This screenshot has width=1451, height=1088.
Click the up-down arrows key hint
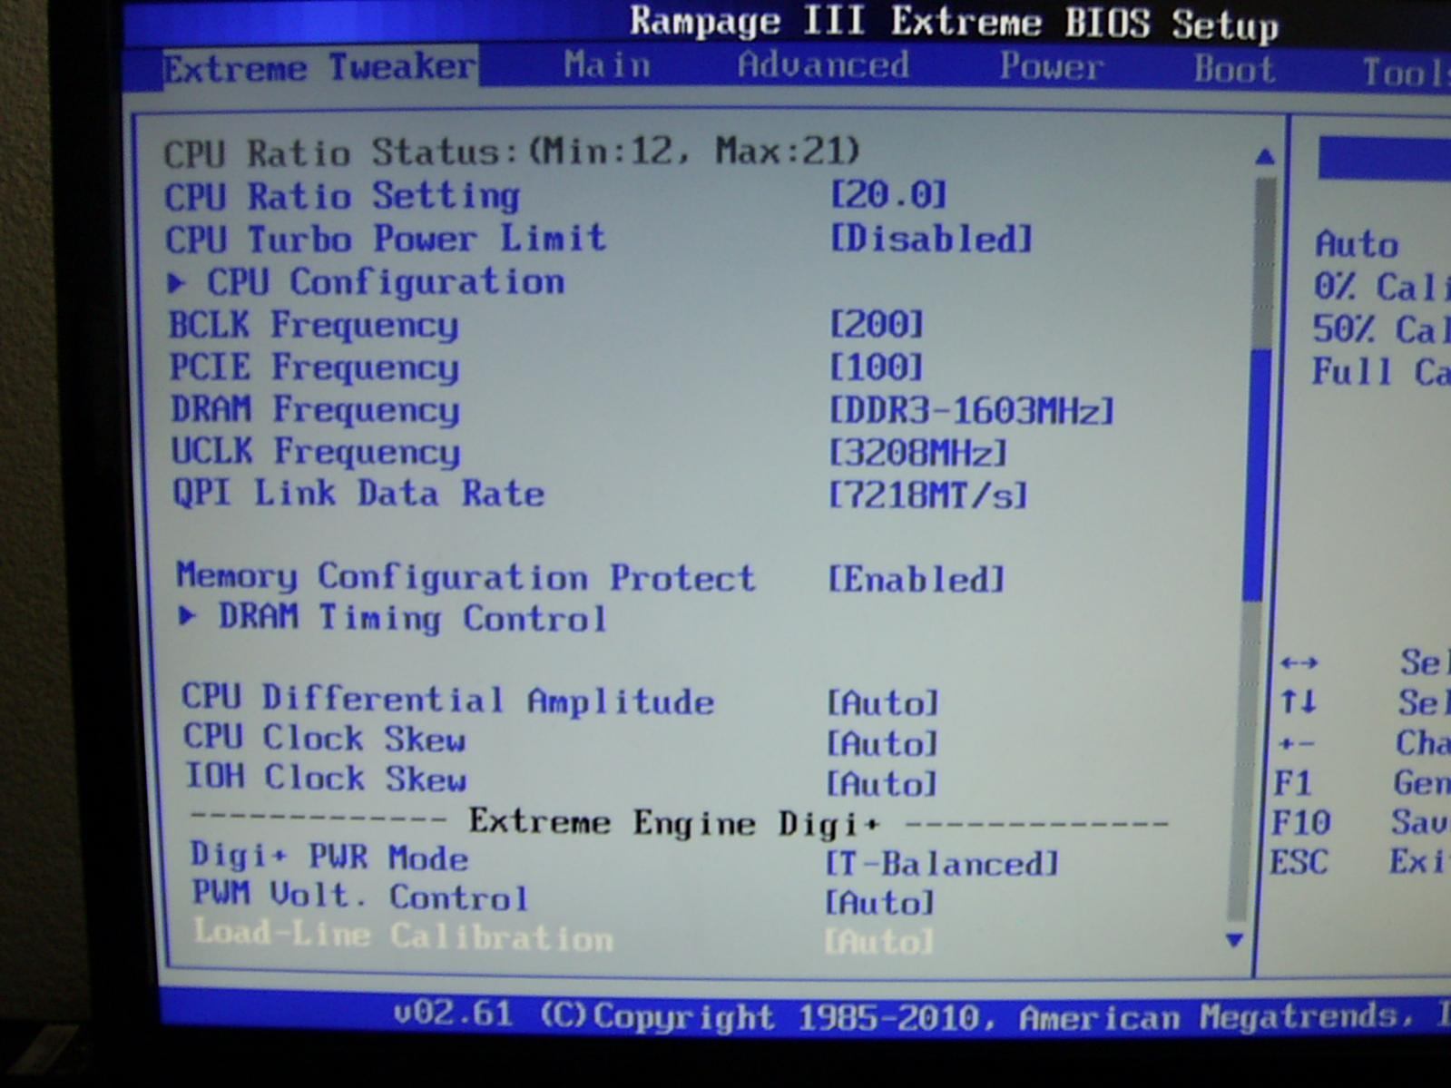[1299, 701]
